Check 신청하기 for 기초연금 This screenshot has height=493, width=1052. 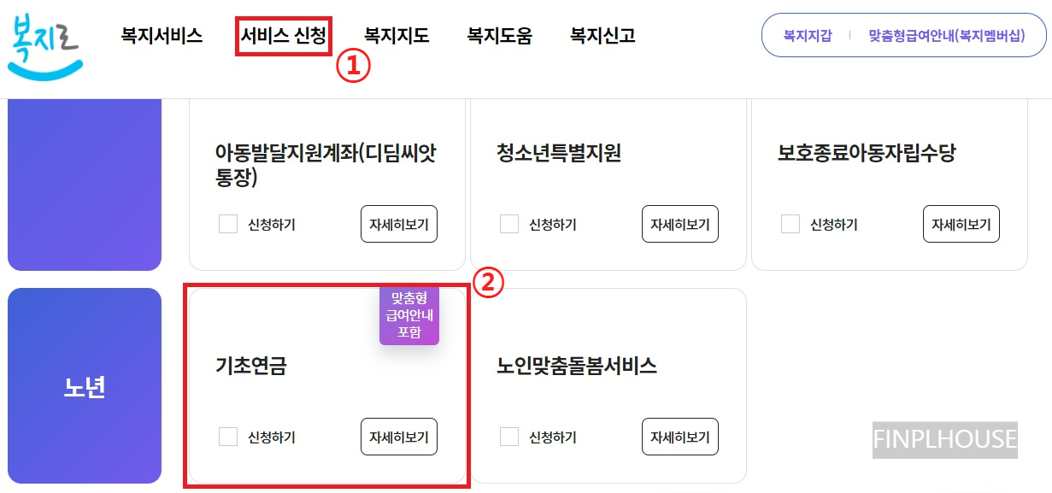pos(227,437)
